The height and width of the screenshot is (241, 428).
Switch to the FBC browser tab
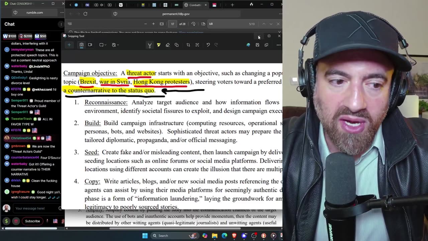tap(88, 5)
